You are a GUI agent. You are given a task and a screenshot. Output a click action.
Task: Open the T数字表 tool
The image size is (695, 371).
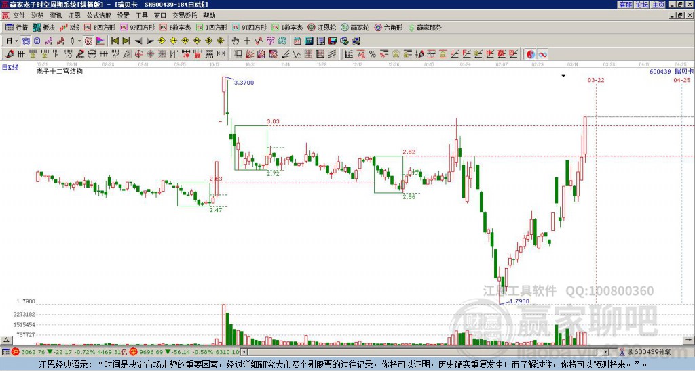click(287, 27)
